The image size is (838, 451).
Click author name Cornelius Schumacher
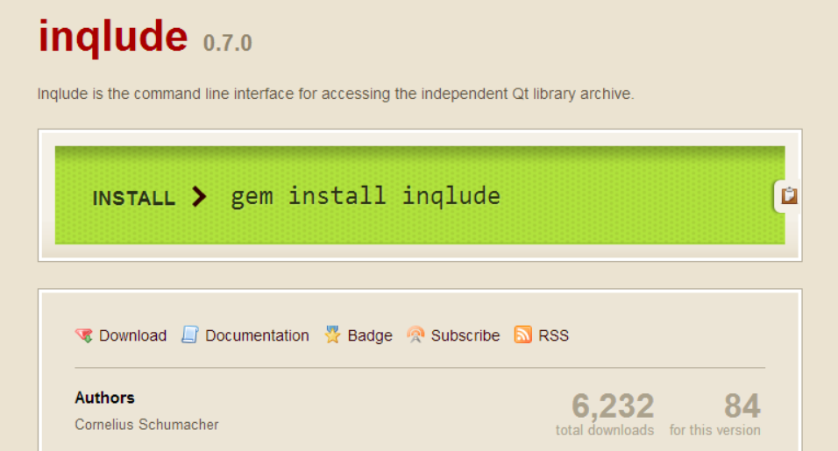click(146, 425)
